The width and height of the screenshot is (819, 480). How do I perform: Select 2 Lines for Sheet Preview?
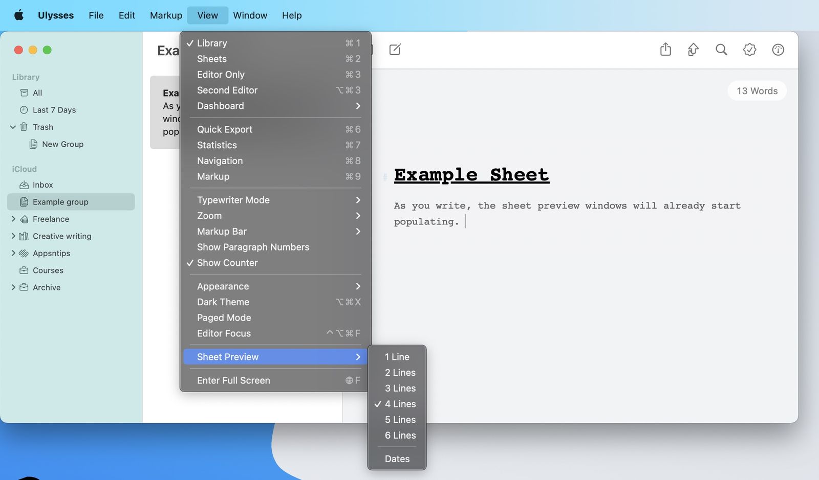coord(400,372)
